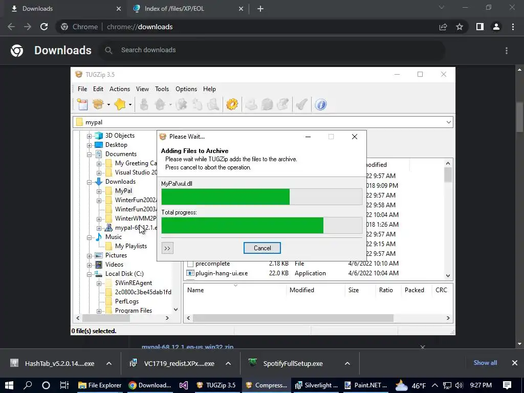524x393 pixels.
Task: Open Paint.NET from the taskbar
Action: [x=365, y=385]
